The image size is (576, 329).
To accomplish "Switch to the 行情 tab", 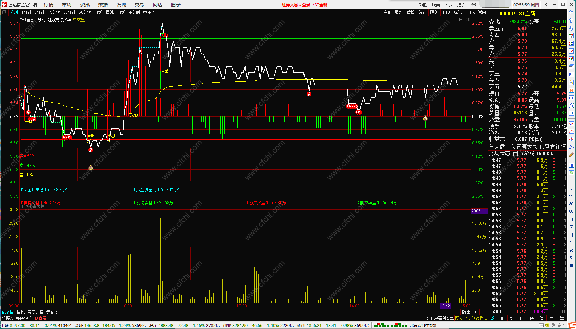I will [49, 5].
